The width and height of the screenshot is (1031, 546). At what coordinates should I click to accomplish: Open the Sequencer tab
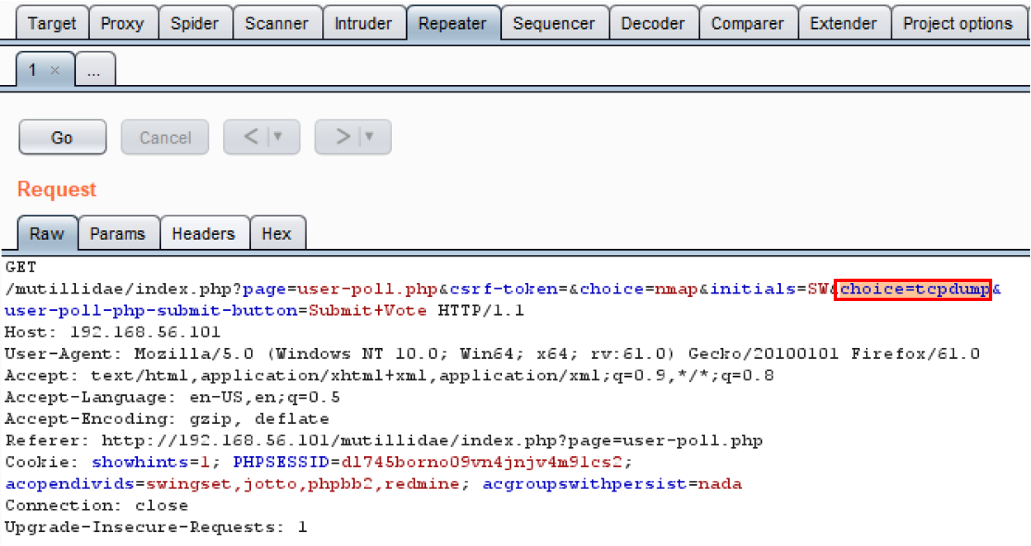coord(555,23)
